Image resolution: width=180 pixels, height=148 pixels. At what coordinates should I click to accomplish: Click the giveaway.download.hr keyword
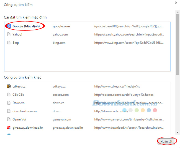[x=68, y=128]
